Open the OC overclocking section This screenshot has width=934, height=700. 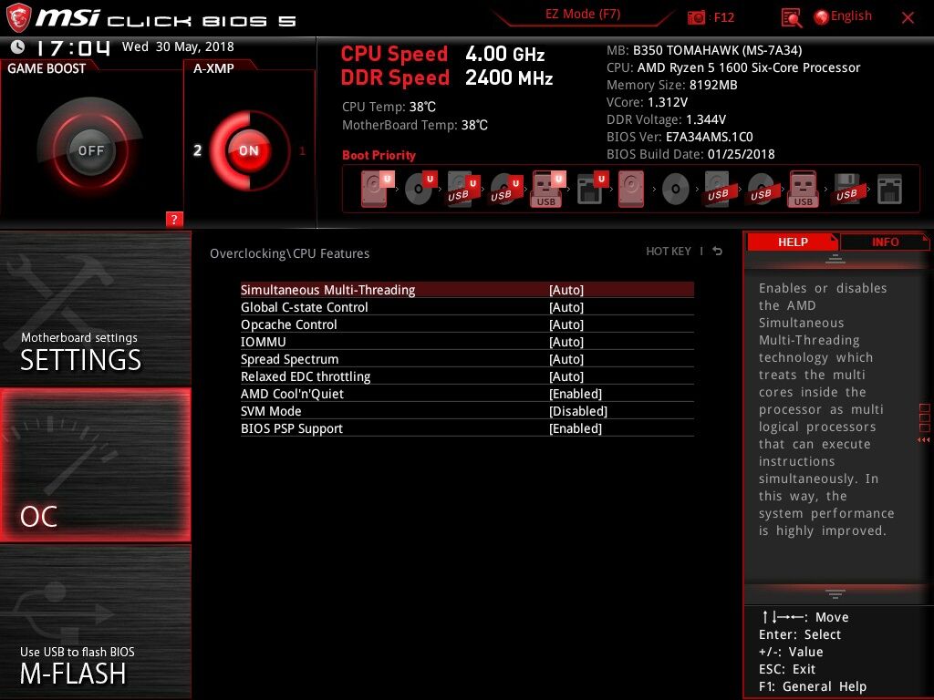[x=95, y=465]
